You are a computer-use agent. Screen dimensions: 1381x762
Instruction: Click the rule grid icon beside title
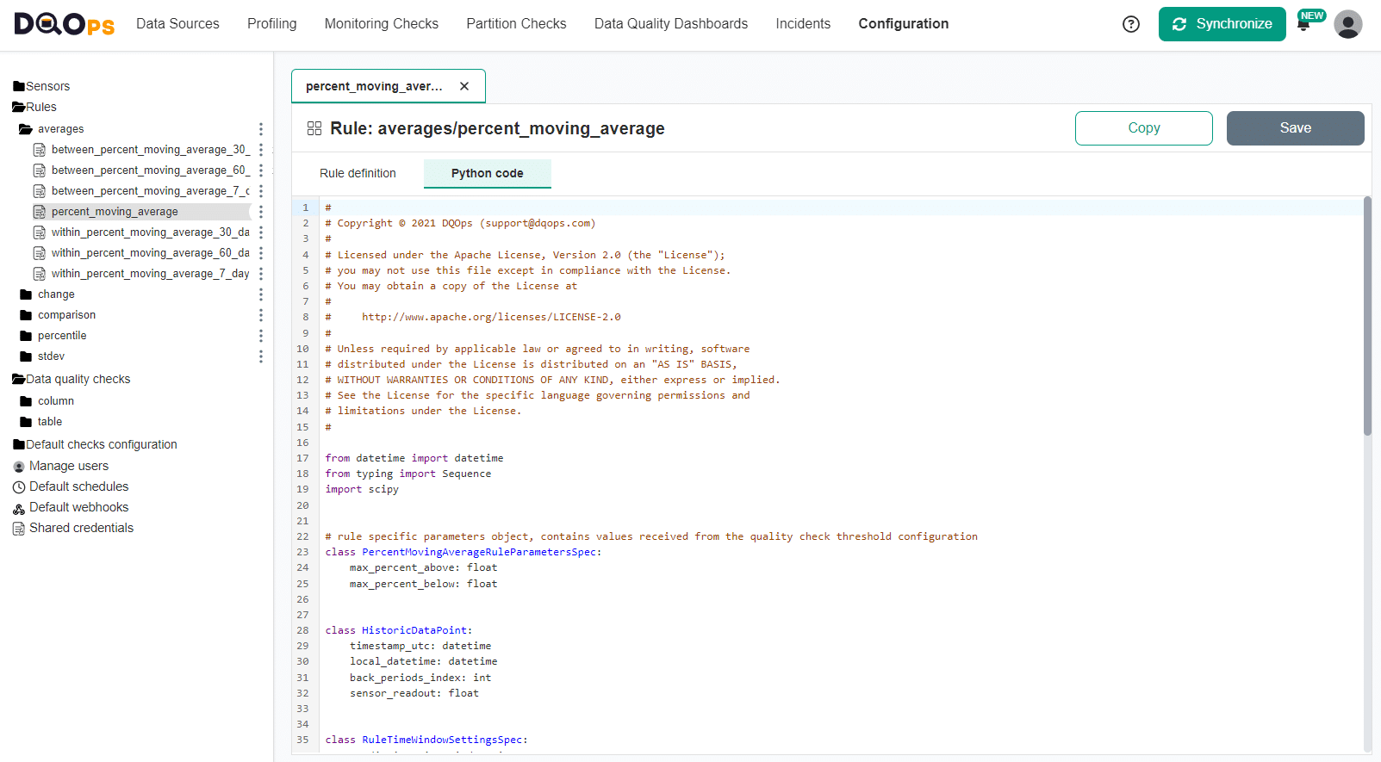(314, 128)
